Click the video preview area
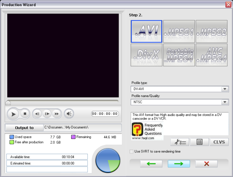 [63, 56]
